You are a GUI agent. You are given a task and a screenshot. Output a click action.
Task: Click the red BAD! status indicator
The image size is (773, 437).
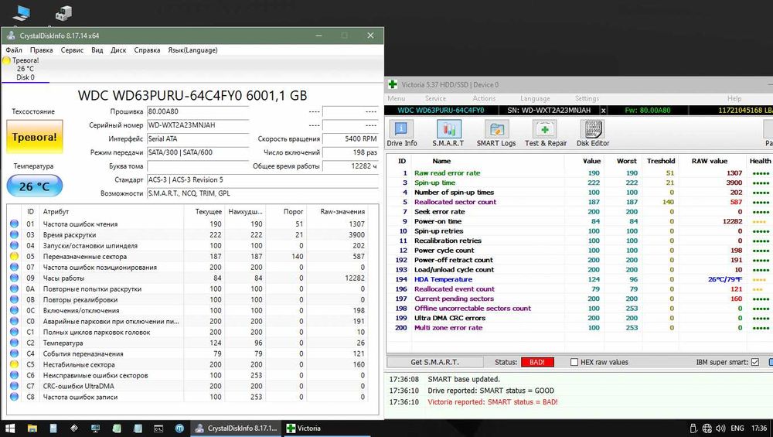tap(537, 362)
